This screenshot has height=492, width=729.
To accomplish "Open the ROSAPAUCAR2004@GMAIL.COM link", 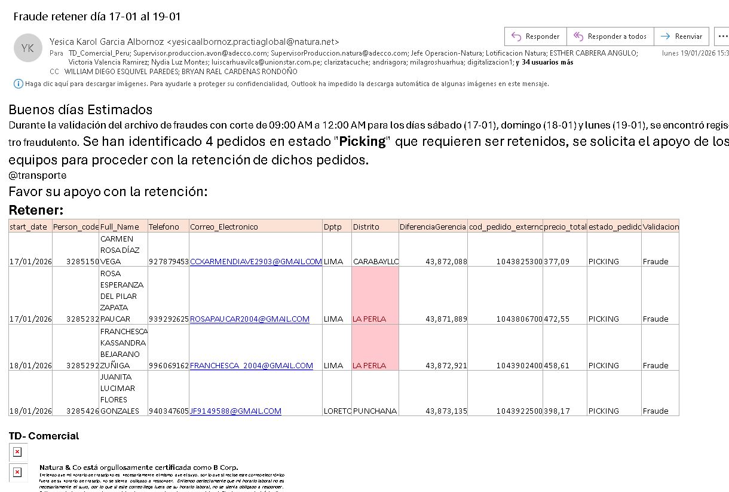I will pyautogui.click(x=249, y=319).
